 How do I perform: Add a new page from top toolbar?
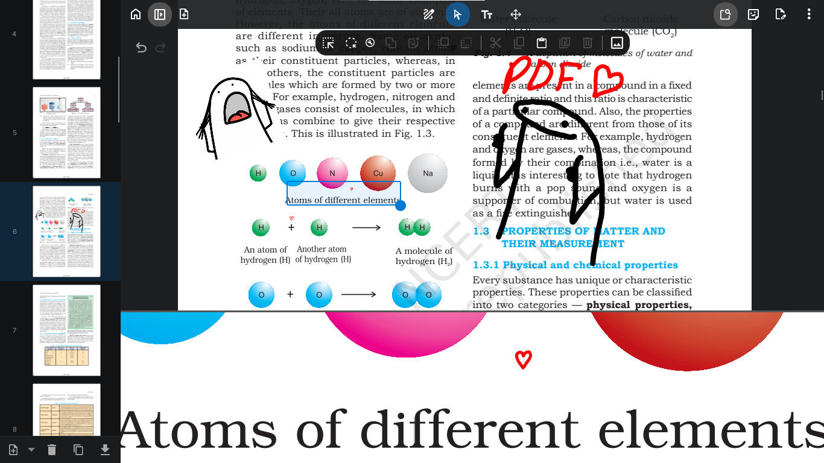tap(184, 14)
